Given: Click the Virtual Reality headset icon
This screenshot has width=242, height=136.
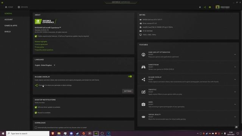Looking at the screenshot, I should (143, 117).
